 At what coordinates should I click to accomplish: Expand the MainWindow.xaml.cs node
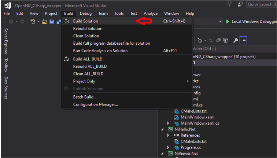tap(168, 123)
